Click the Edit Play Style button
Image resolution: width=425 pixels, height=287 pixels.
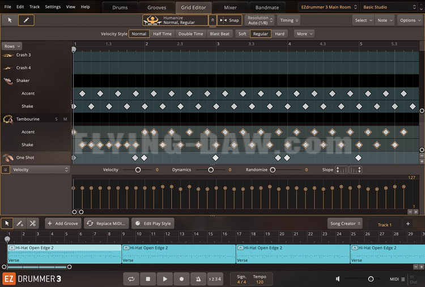pyautogui.click(x=153, y=224)
